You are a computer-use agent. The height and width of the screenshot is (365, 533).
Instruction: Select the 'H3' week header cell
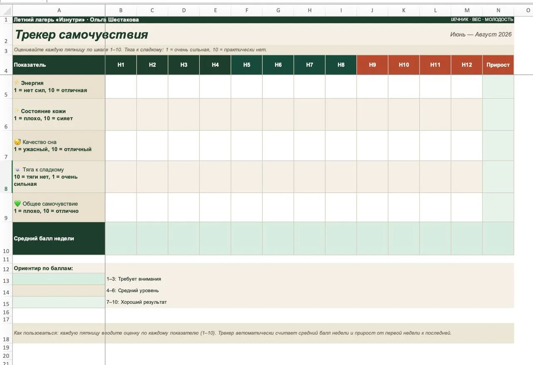(x=184, y=65)
